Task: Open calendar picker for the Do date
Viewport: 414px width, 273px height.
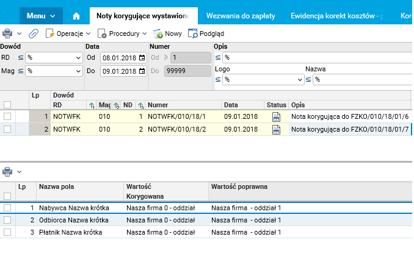Action: [142, 71]
